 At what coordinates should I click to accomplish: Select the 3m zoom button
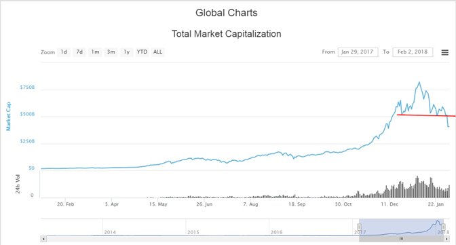pos(111,52)
